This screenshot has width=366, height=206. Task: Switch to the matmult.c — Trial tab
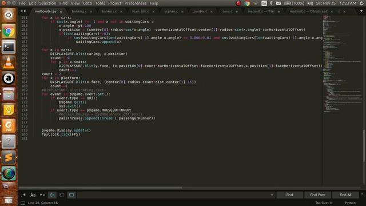pos(261,11)
